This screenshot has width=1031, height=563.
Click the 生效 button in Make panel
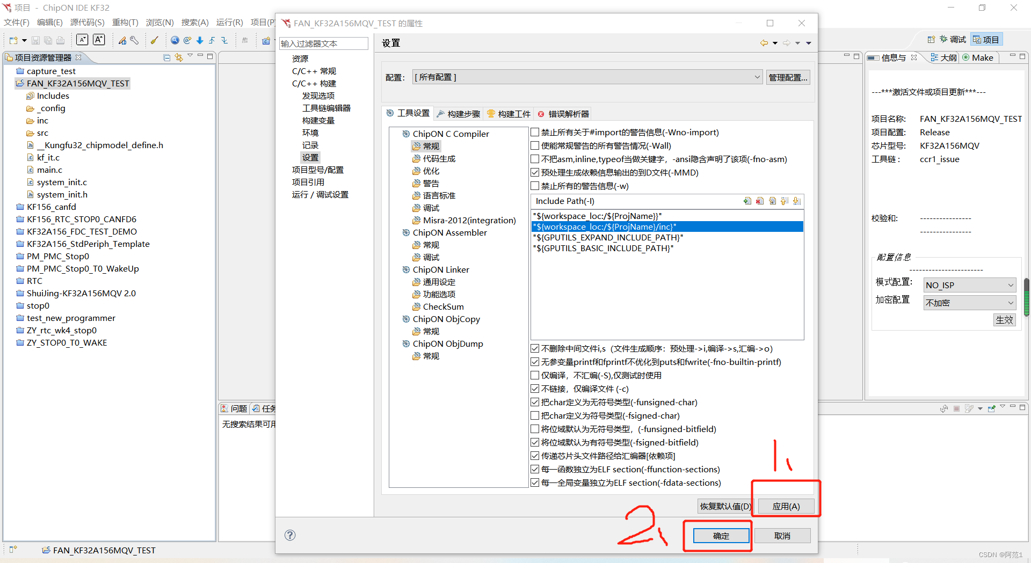(x=1004, y=320)
